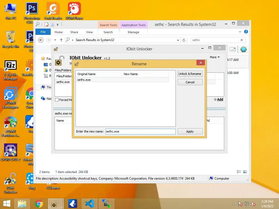Click the Add link in IObit Unlocker

[x=219, y=100]
